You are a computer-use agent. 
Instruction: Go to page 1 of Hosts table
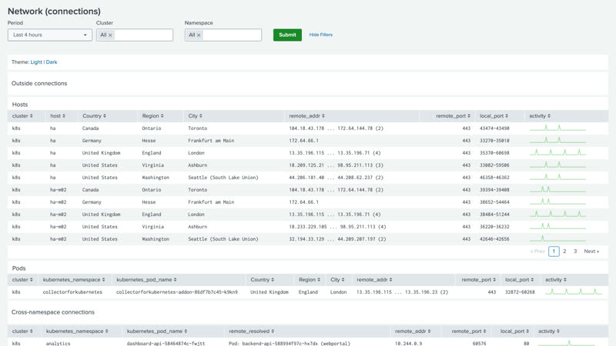[554, 251]
